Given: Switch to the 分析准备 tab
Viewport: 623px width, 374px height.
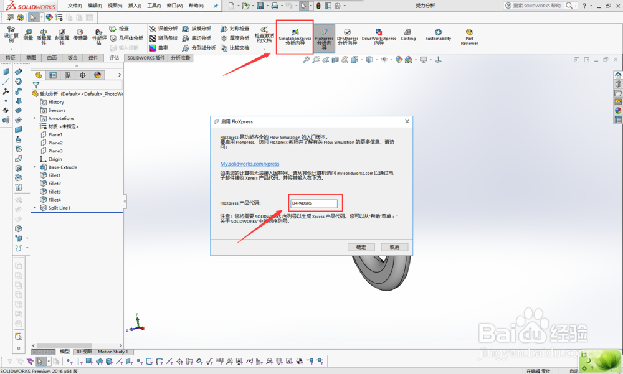Looking at the screenshot, I should 181,58.
